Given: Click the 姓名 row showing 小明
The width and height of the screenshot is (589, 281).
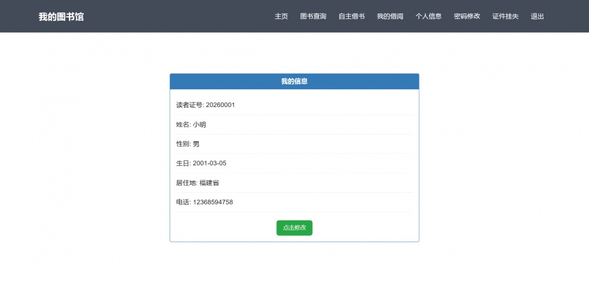Looking at the screenshot, I should tap(191, 125).
